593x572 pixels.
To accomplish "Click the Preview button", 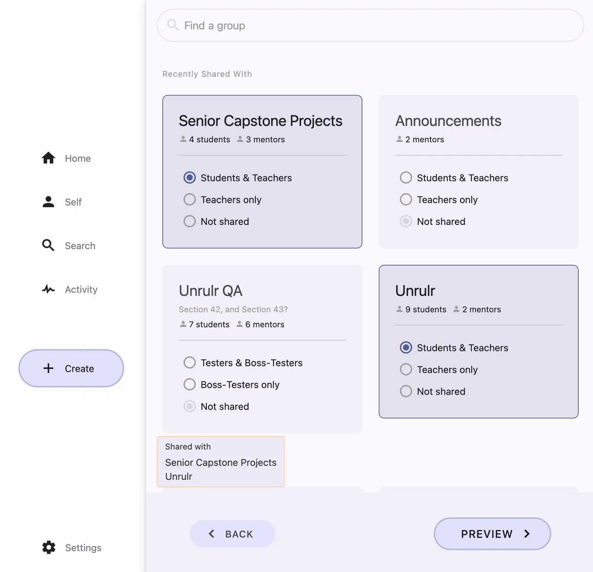I will [492, 534].
